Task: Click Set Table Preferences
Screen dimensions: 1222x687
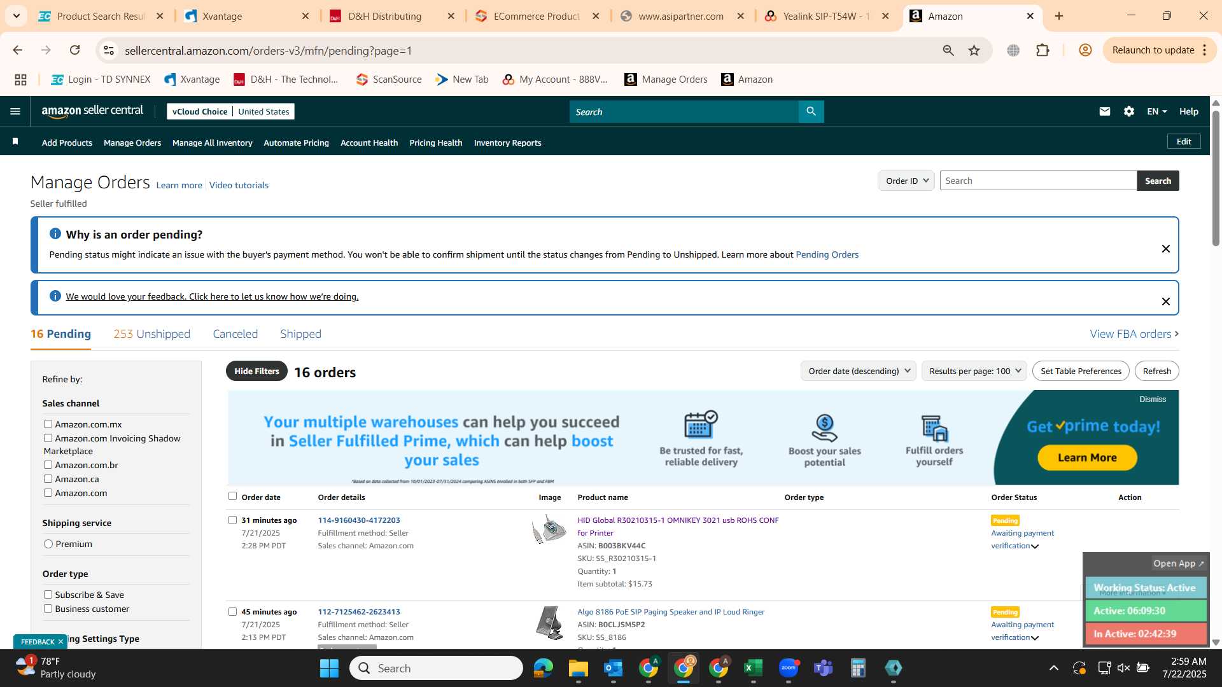Action: [x=1081, y=371]
